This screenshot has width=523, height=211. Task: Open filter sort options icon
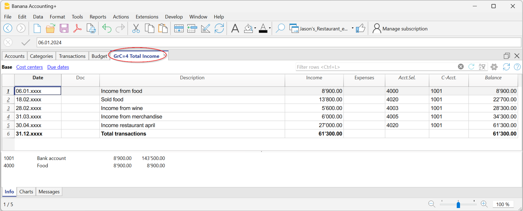click(x=482, y=67)
